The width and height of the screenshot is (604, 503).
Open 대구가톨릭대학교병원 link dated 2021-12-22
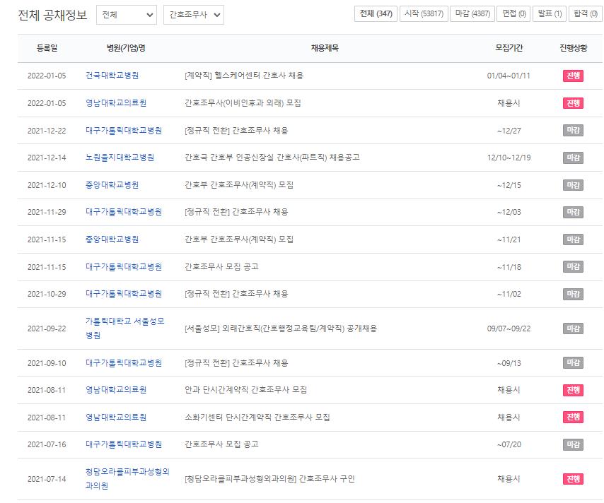click(x=124, y=131)
